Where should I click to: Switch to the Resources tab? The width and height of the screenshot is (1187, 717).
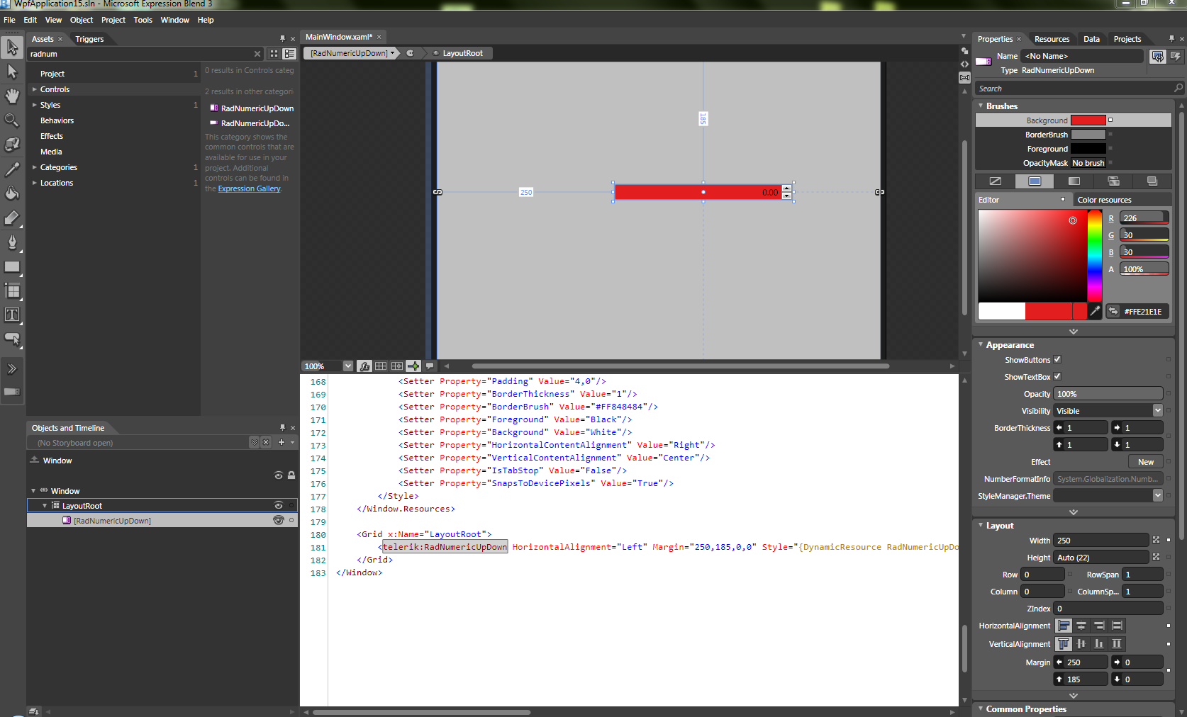1052,39
